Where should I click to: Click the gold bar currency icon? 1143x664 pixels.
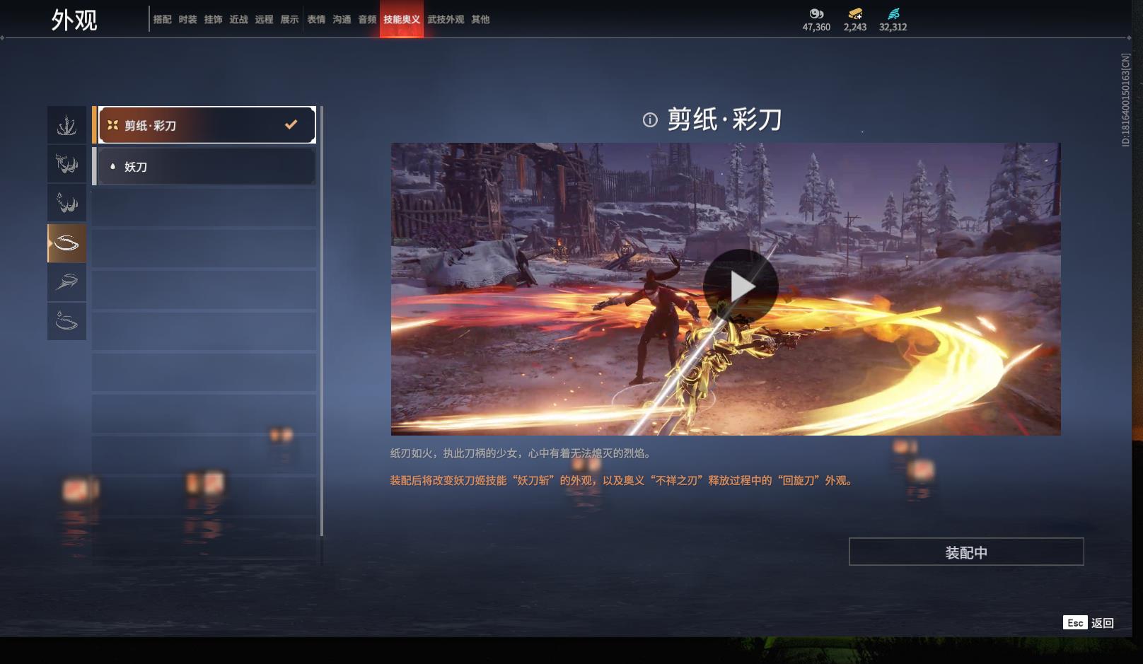click(x=855, y=13)
